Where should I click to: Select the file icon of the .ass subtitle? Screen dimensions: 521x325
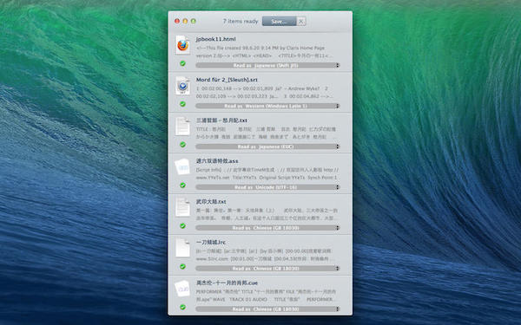pyautogui.click(x=182, y=167)
